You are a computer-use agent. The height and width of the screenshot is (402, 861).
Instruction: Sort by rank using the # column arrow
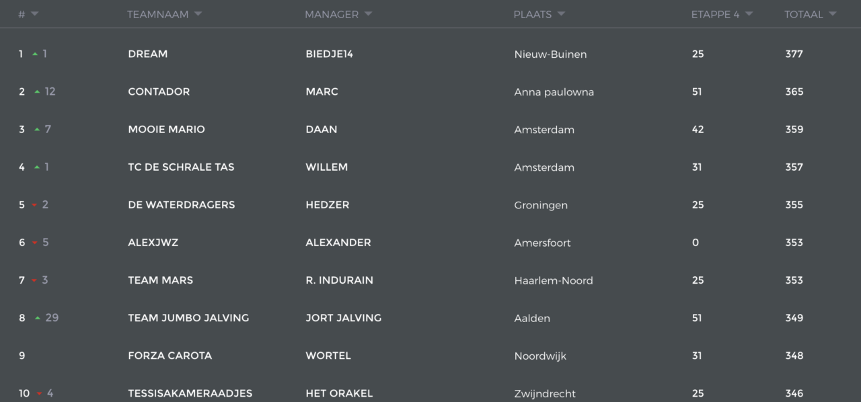tap(34, 14)
